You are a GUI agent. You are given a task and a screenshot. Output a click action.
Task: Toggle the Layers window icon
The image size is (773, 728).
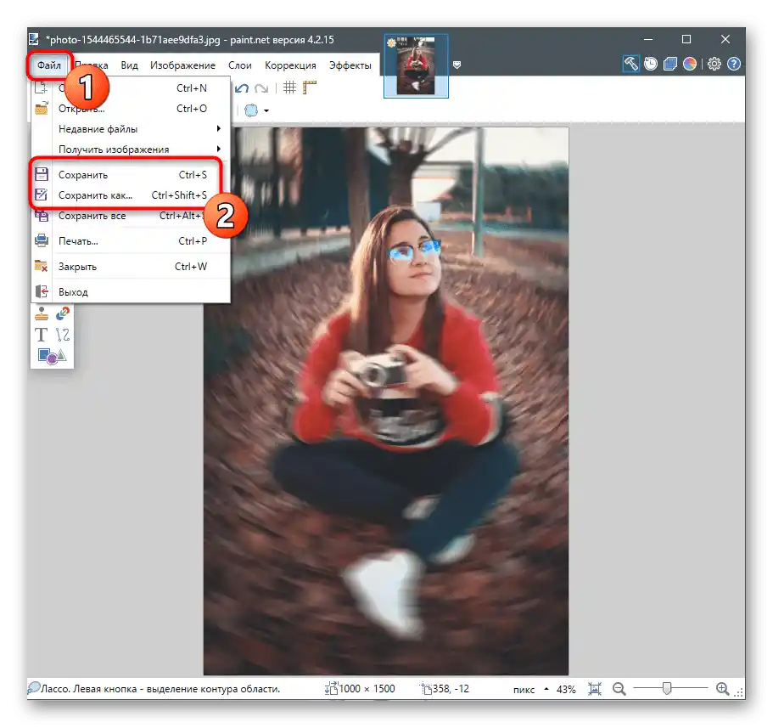pos(670,64)
